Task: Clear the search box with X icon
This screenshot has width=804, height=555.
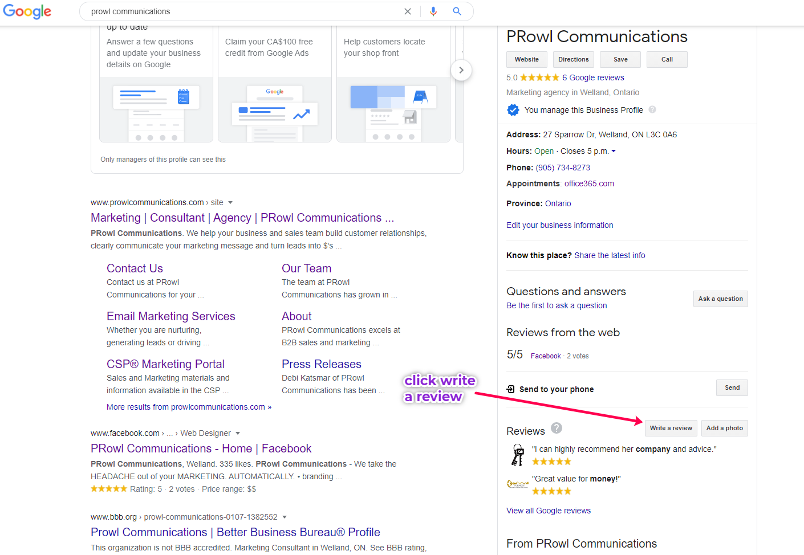Action: coord(408,11)
